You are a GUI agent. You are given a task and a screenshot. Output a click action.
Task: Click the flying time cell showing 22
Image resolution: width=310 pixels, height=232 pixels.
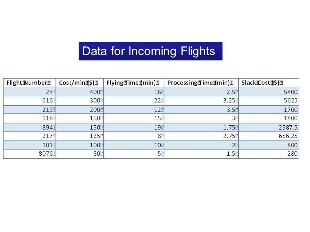pos(134,101)
